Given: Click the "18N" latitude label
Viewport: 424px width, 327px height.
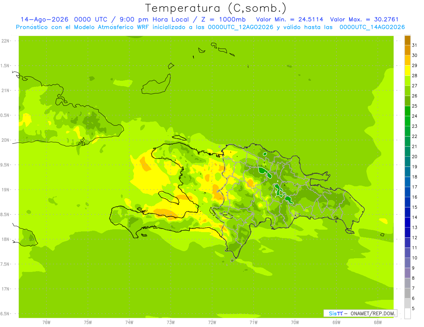Looking at the screenshot, I should (x=5, y=239).
